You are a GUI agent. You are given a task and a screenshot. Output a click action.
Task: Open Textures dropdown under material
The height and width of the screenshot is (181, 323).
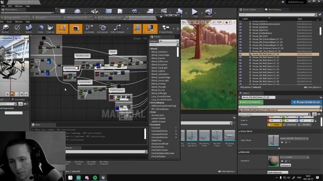[x=285, y=165]
